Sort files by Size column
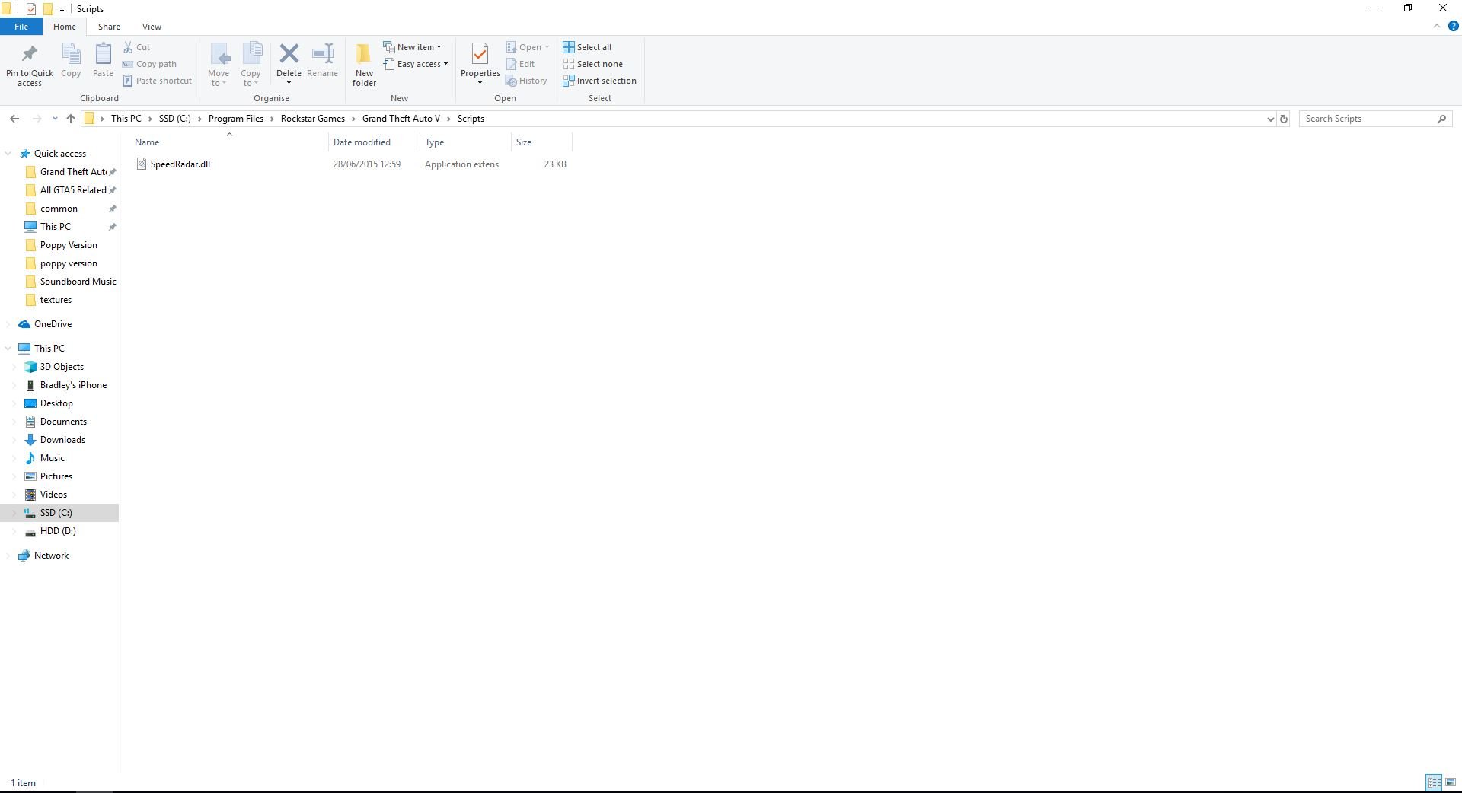This screenshot has width=1462, height=793. pos(524,142)
